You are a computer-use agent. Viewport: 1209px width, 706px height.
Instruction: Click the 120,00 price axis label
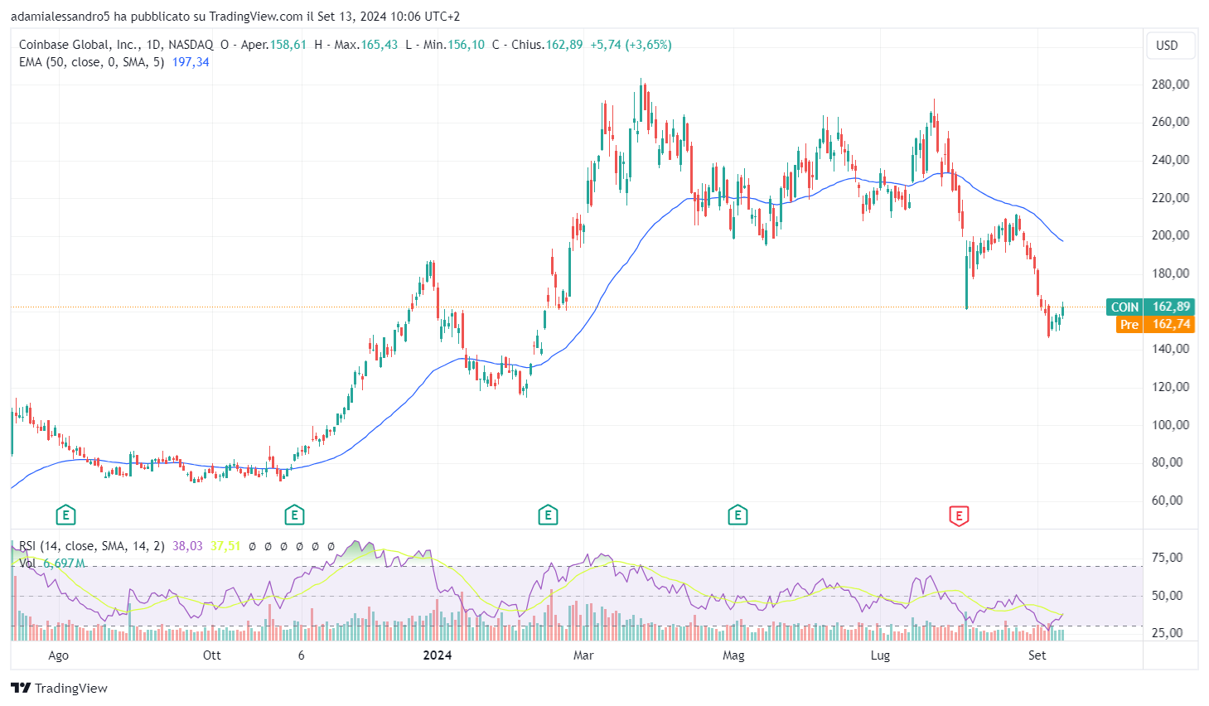pos(1170,386)
